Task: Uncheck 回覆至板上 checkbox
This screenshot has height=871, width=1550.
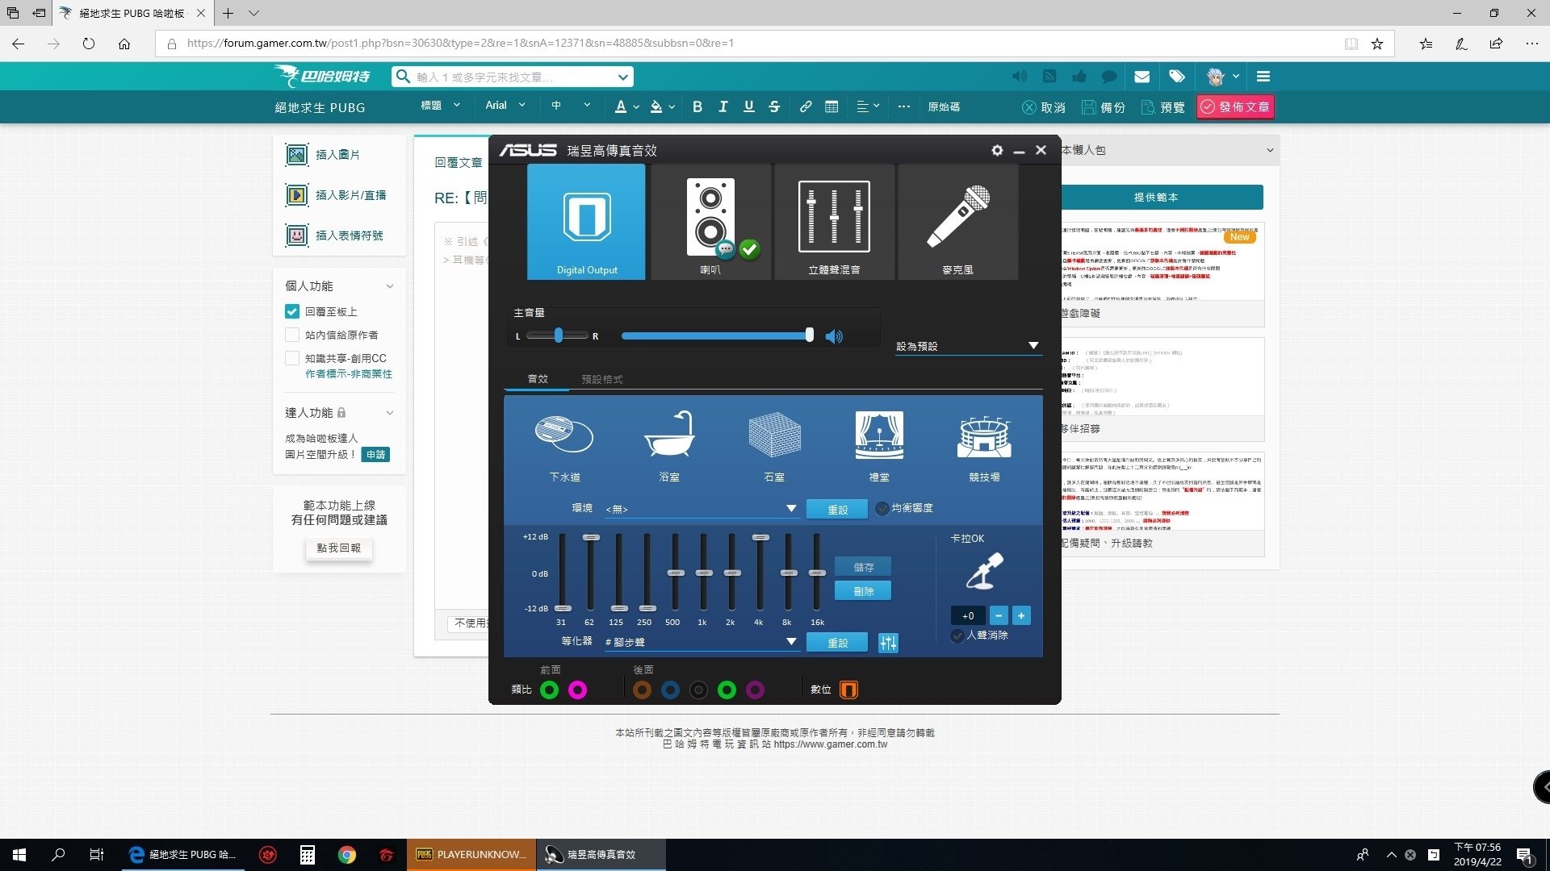Action: (292, 311)
